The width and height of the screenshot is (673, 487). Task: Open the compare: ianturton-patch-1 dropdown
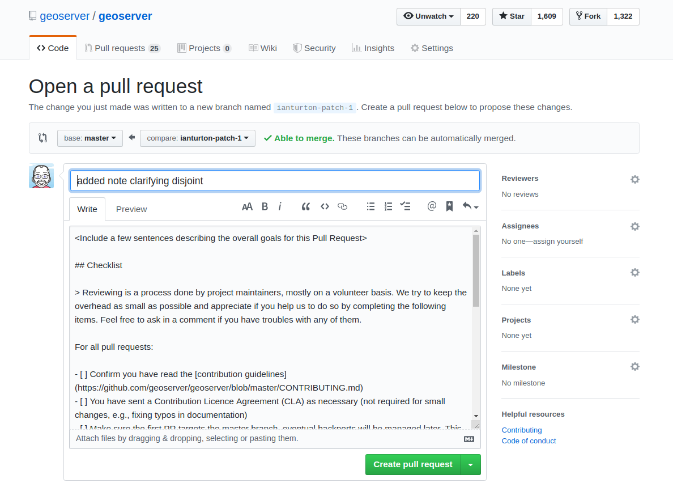tap(198, 138)
